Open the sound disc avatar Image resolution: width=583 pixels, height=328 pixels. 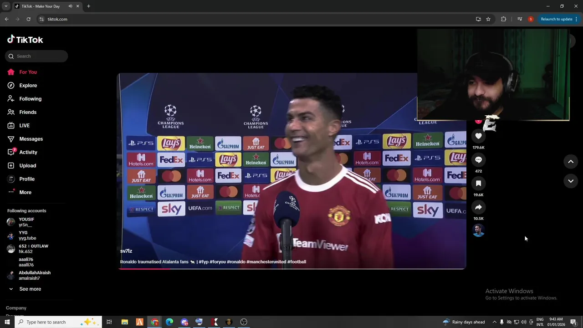[x=478, y=231]
